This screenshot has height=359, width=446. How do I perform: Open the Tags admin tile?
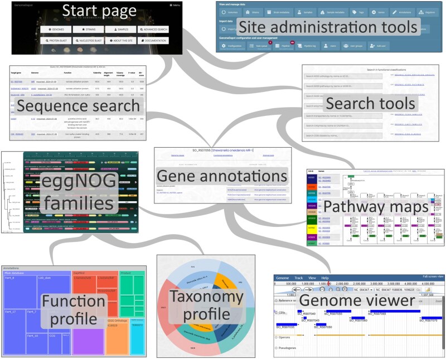pos(358,12)
